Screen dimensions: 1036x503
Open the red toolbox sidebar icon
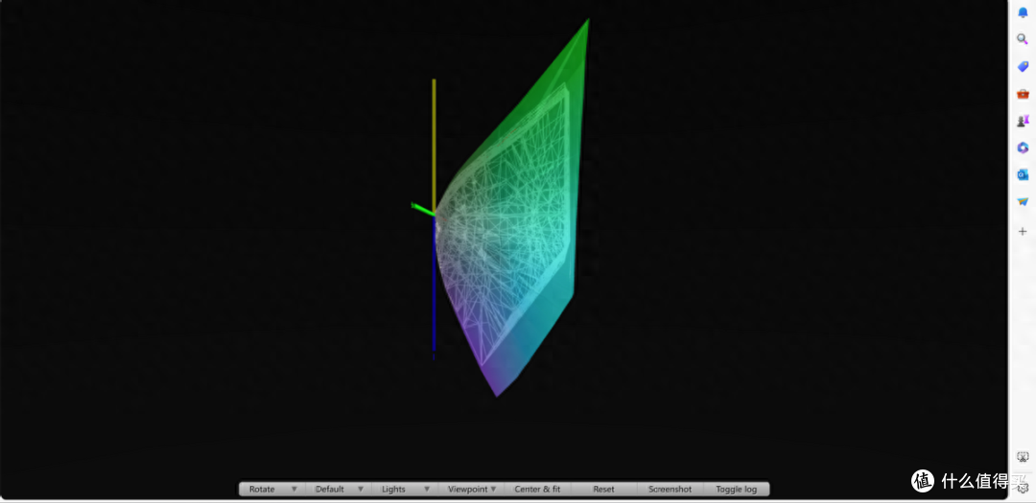[x=1023, y=94]
